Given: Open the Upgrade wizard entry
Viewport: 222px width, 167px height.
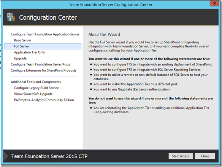Looking at the screenshot, I should pos(20,58).
